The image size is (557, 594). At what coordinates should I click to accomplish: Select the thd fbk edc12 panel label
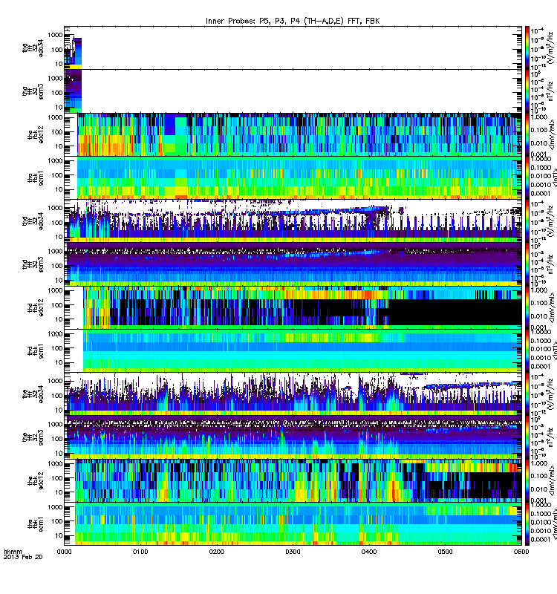36,307
